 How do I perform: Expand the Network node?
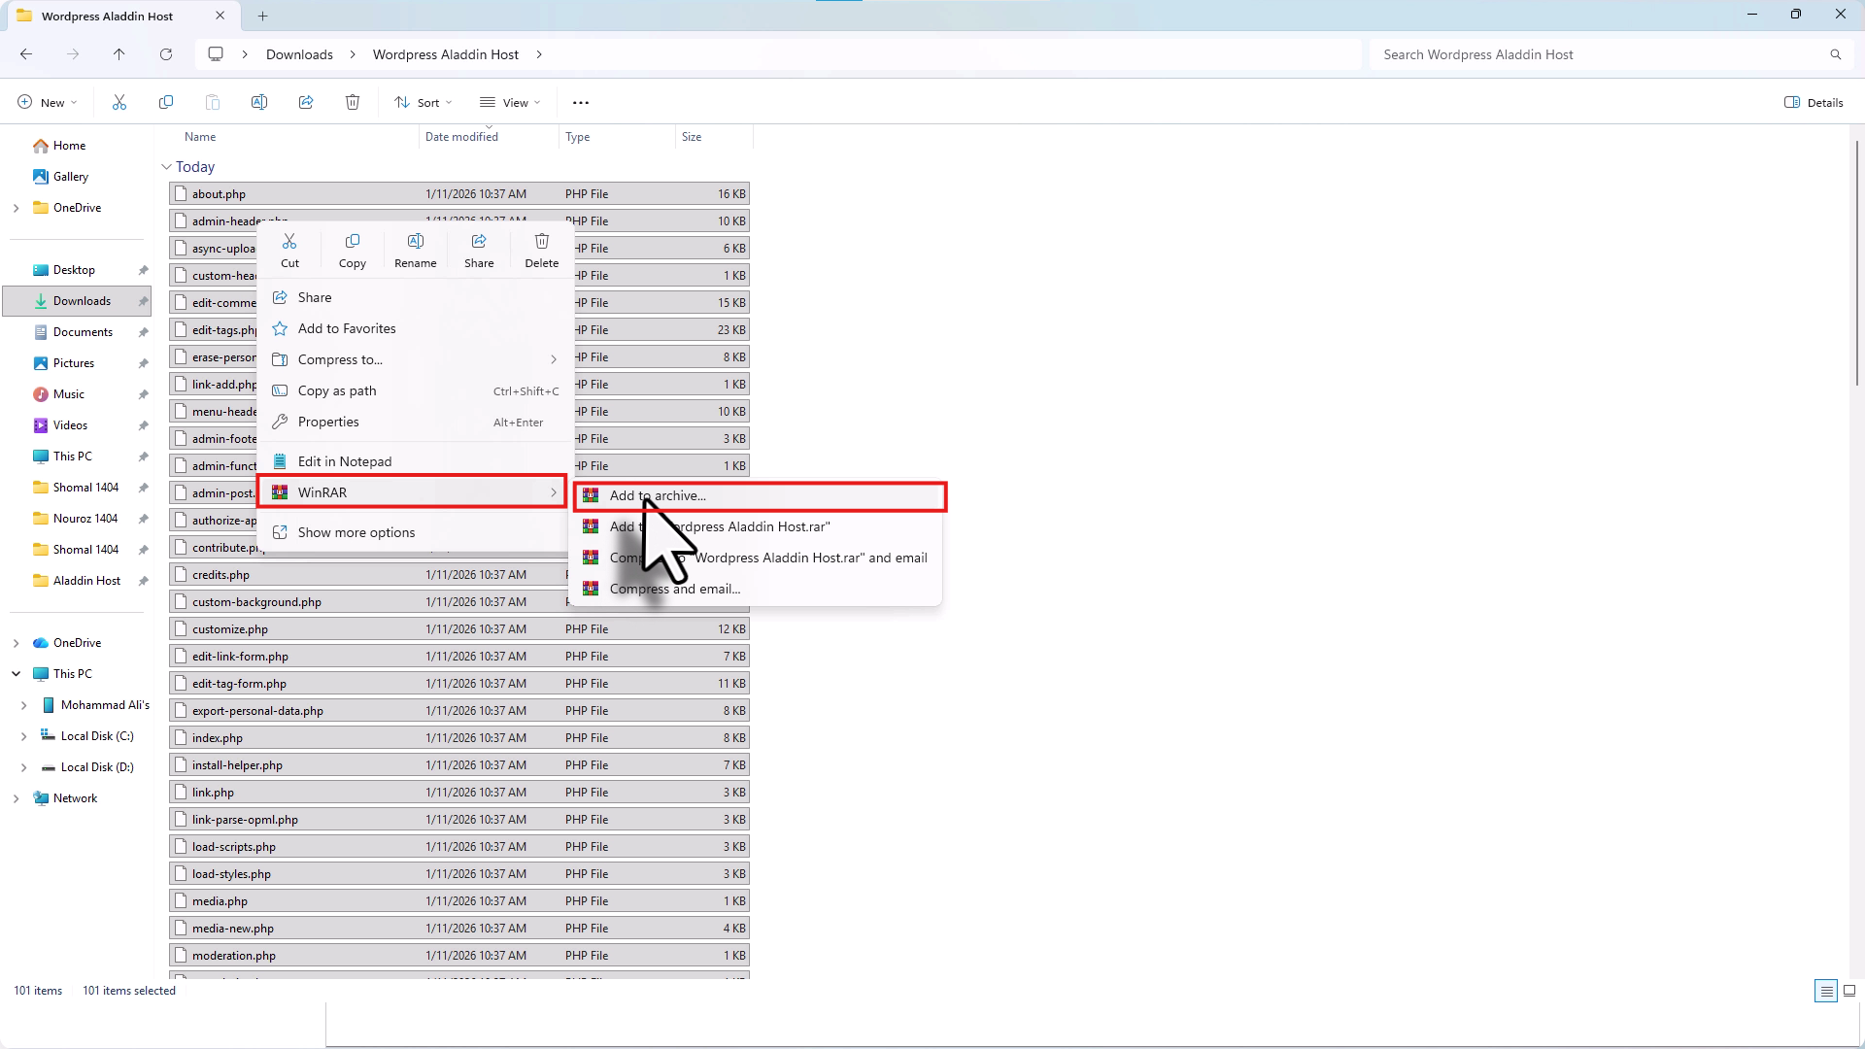click(16, 798)
